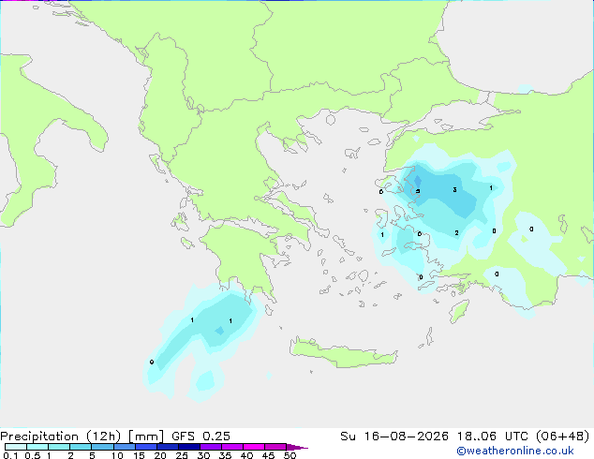Click the 15–20 mm blue legend swatch
594x459 pixels.
(x=145, y=447)
